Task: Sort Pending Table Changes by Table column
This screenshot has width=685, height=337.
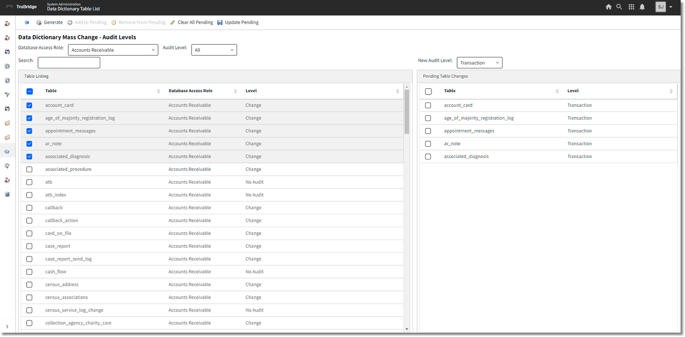Action: [x=557, y=91]
